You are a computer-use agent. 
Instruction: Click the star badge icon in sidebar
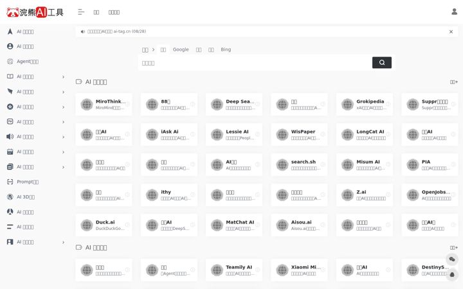10,107
